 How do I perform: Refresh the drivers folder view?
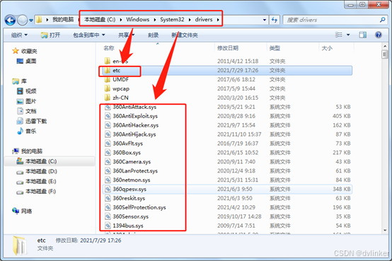tap(275, 20)
